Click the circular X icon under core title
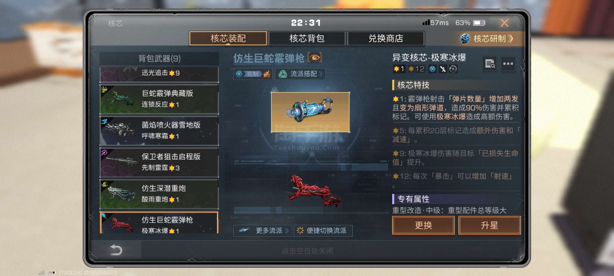The height and width of the screenshot is (276, 614). click(x=453, y=69)
